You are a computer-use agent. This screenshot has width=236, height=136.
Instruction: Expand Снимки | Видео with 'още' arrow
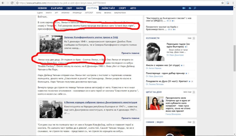[194, 122]
